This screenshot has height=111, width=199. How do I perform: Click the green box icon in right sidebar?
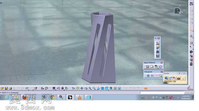[191, 43]
